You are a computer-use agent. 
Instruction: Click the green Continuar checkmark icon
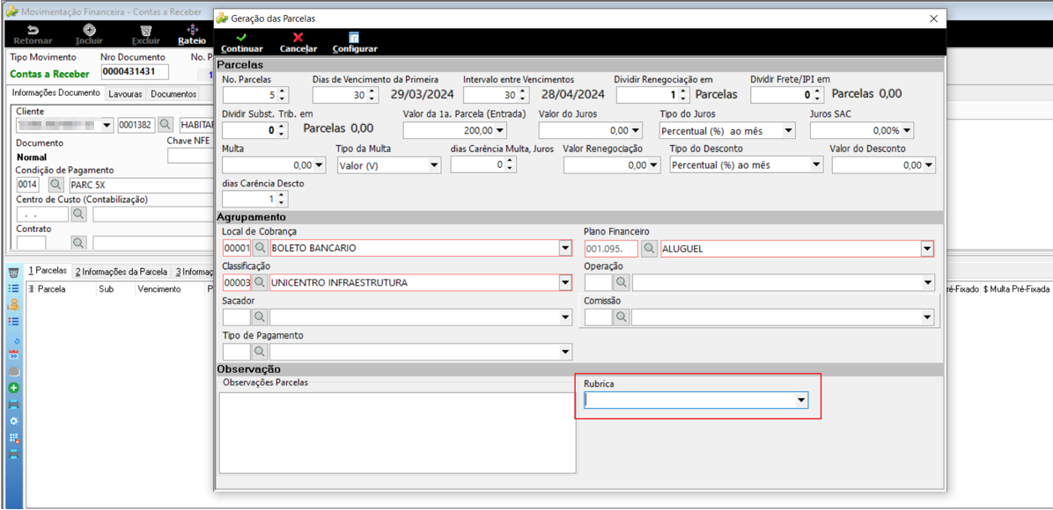point(242,38)
